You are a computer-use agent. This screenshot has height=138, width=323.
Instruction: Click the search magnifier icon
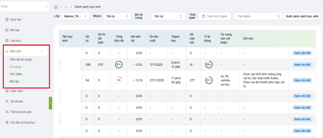[278, 16]
